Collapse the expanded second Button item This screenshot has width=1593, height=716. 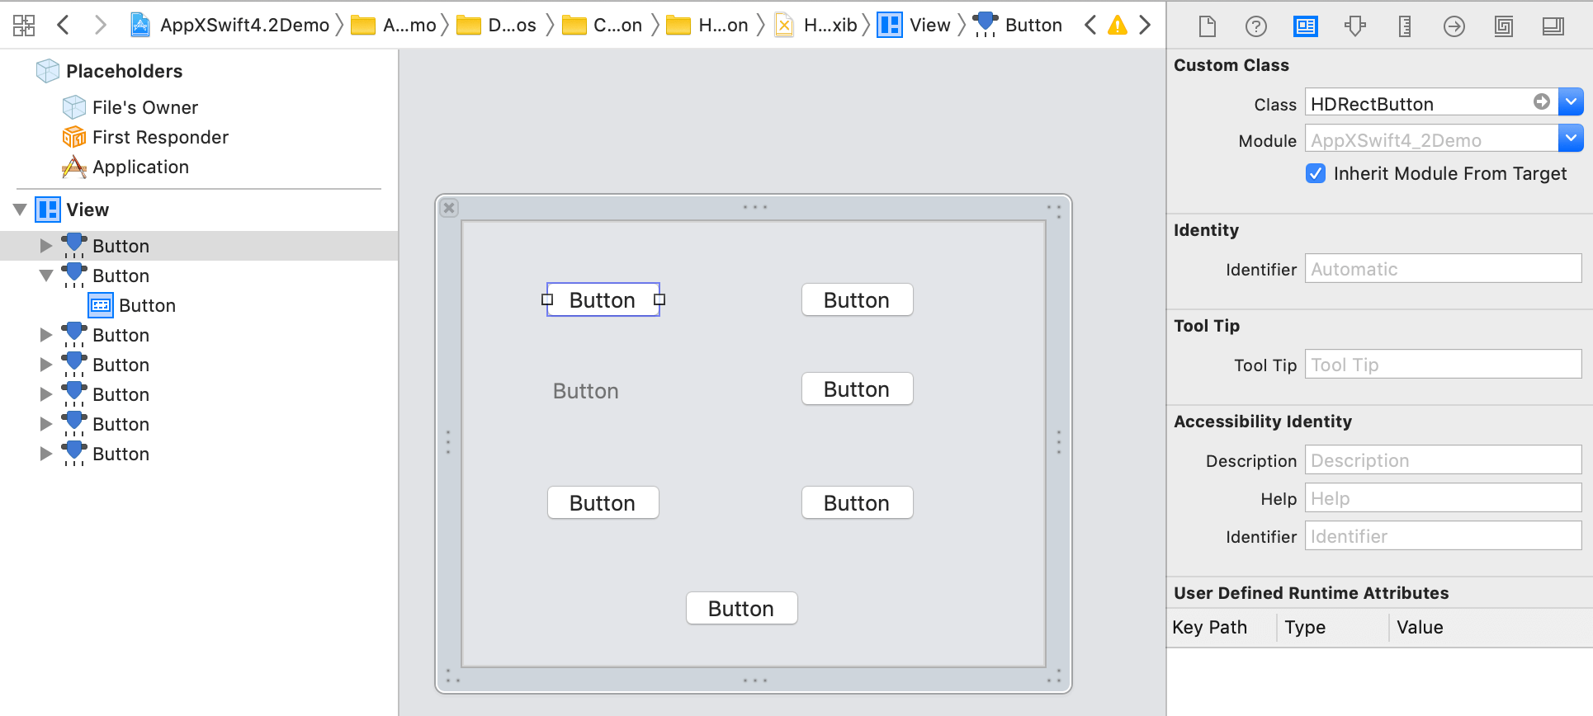click(x=46, y=276)
